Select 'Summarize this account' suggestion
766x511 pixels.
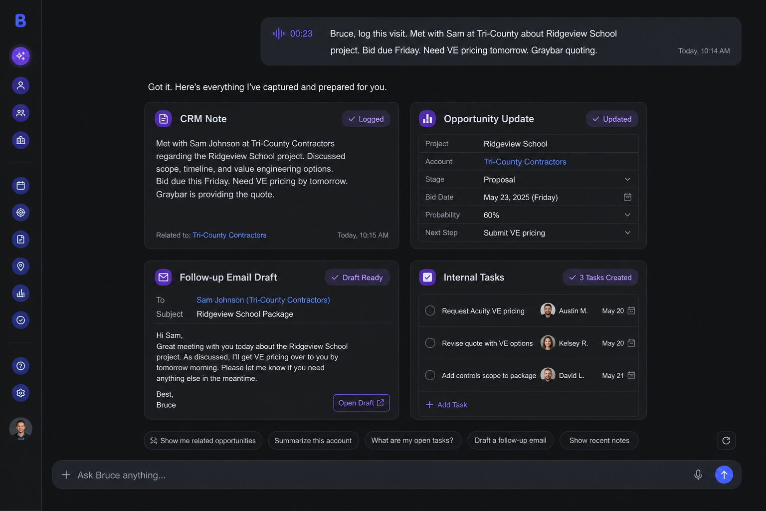[x=313, y=440]
